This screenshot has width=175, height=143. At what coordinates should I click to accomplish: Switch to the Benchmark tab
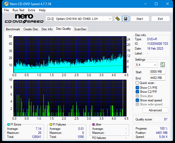[x=13, y=29]
